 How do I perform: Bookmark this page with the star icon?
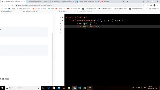(143, 5)
